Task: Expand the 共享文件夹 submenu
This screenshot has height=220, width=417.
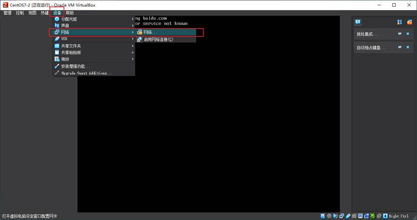Action: click(x=93, y=46)
